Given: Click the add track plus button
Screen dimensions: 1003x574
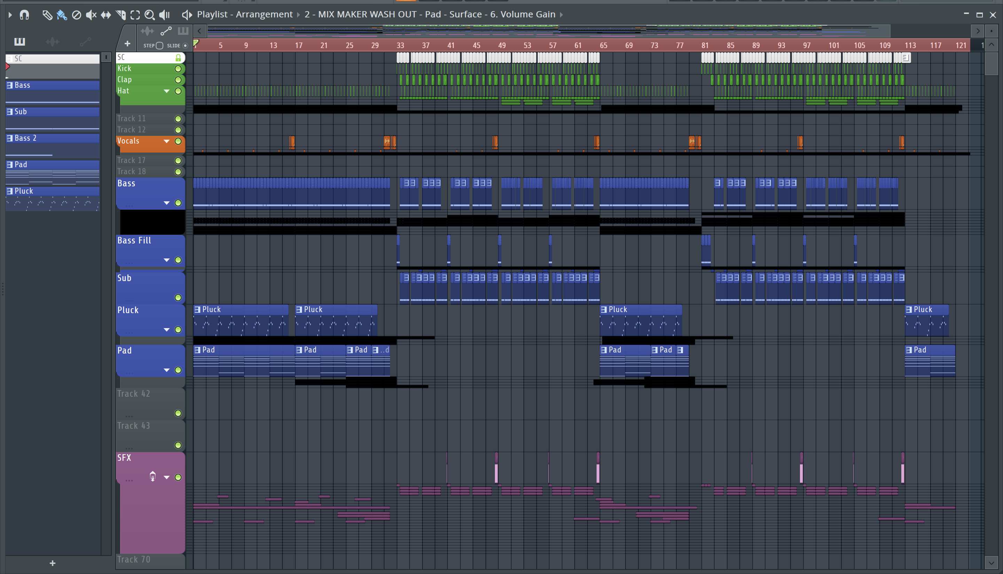Looking at the screenshot, I should click(127, 44).
